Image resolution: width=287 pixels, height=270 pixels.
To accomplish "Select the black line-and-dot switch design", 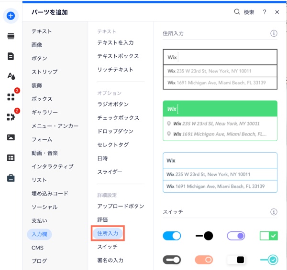I will (204, 236).
